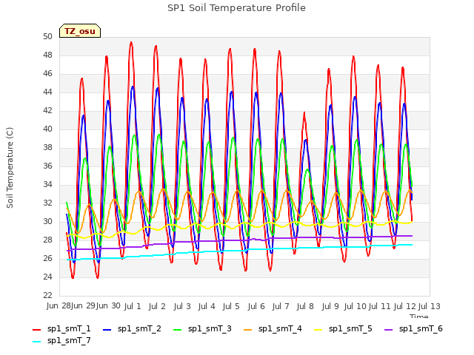Click the sp1_smT_7 legend entry
The width and height of the screenshot is (474, 355).
point(61,340)
